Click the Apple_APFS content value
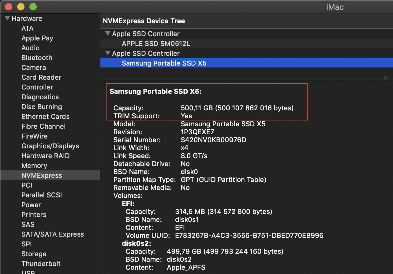Image resolution: width=393 pixels, height=274 pixels. [186, 267]
